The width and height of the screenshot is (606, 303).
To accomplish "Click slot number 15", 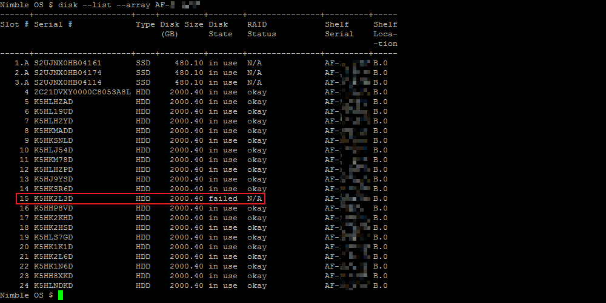I will (x=24, y=198).
